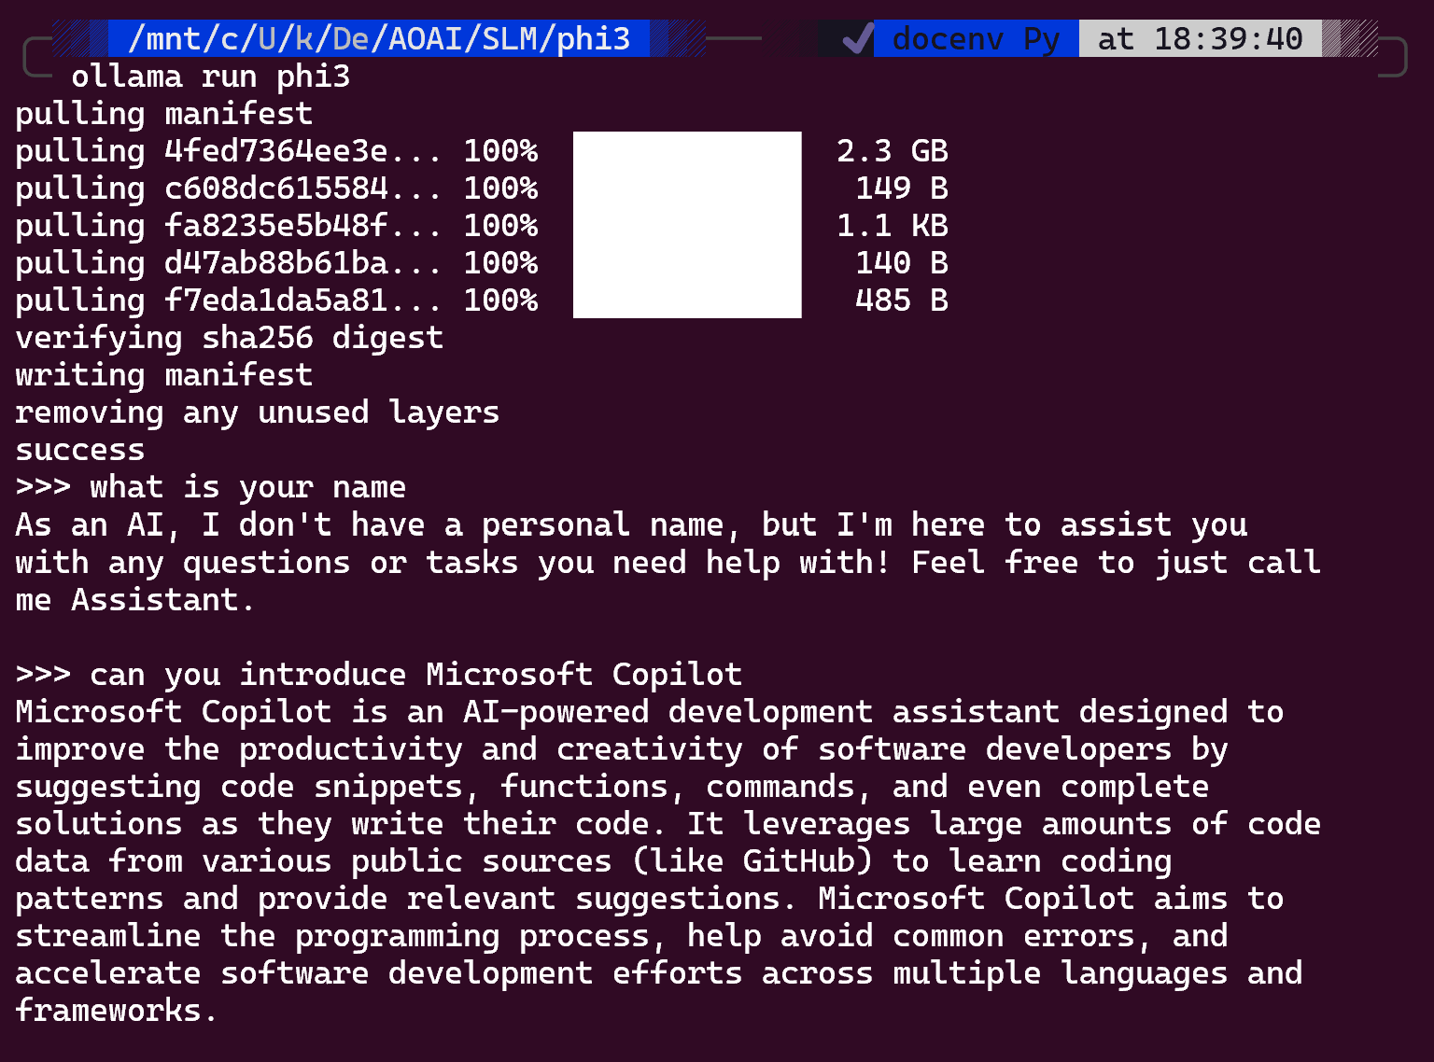Click the /mnt/c/U/k/De/AOAI/SLM/phi3 path segment
1434x1062 pixels.
(379, 38)
